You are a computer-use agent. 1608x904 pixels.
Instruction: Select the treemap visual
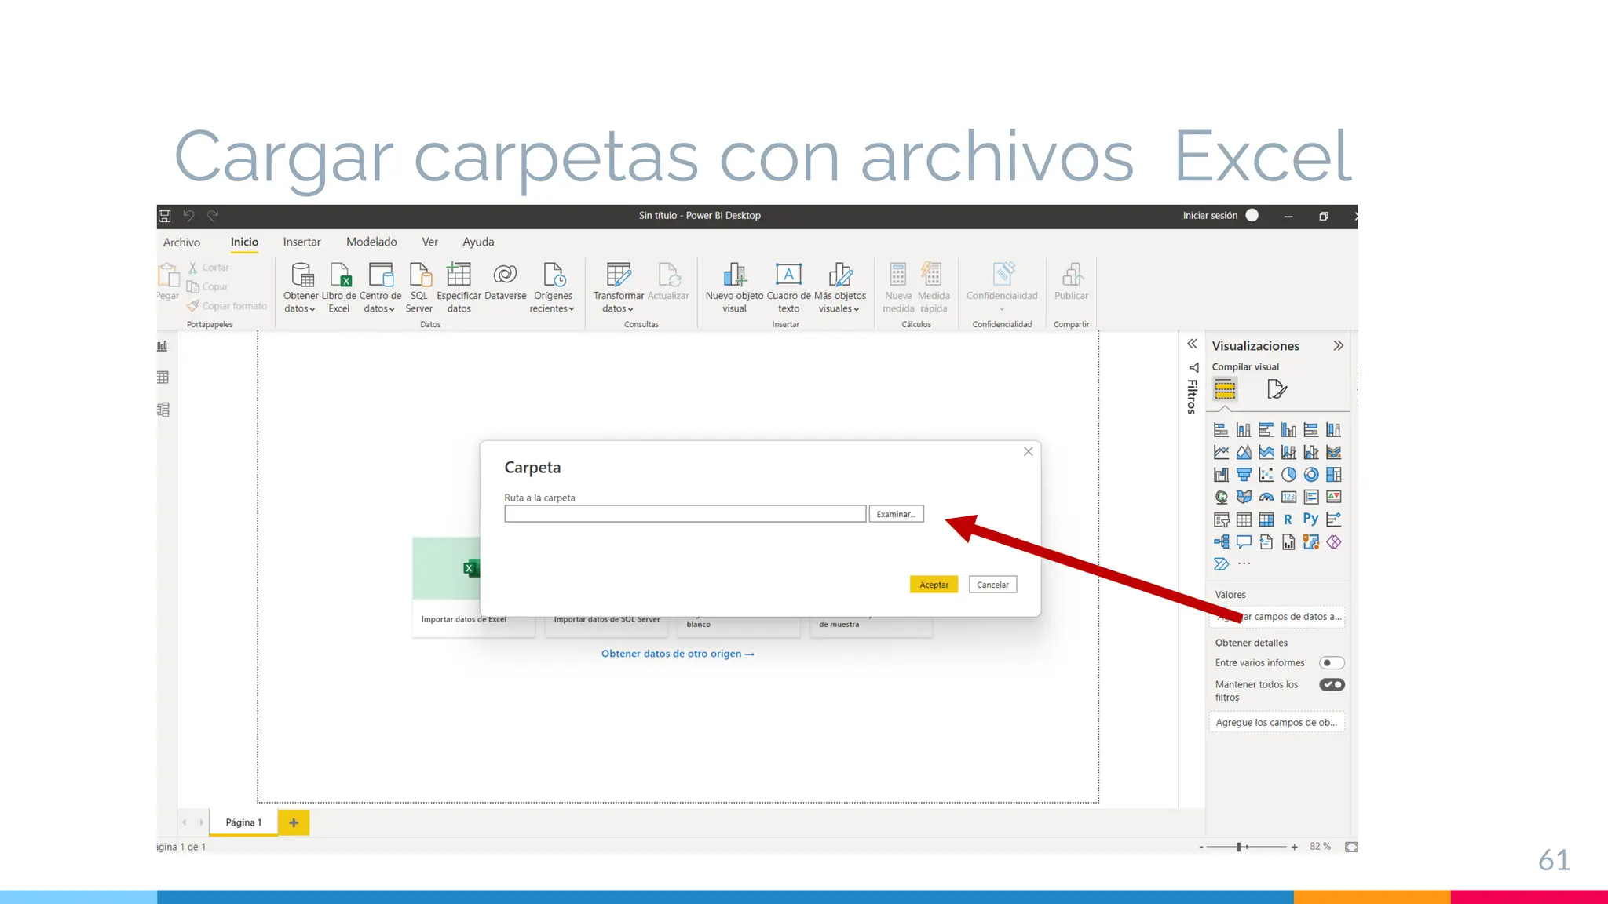pyautogui.click(x=1333, y=475)
